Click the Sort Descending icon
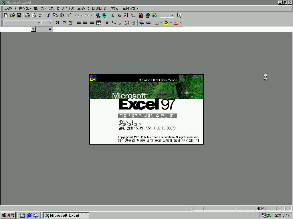The height and width of the screenshot is (219, 293). pos(133,15)
